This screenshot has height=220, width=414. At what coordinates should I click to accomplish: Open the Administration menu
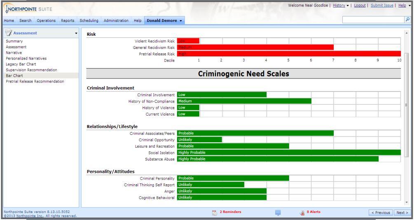[x=116, y=20]
